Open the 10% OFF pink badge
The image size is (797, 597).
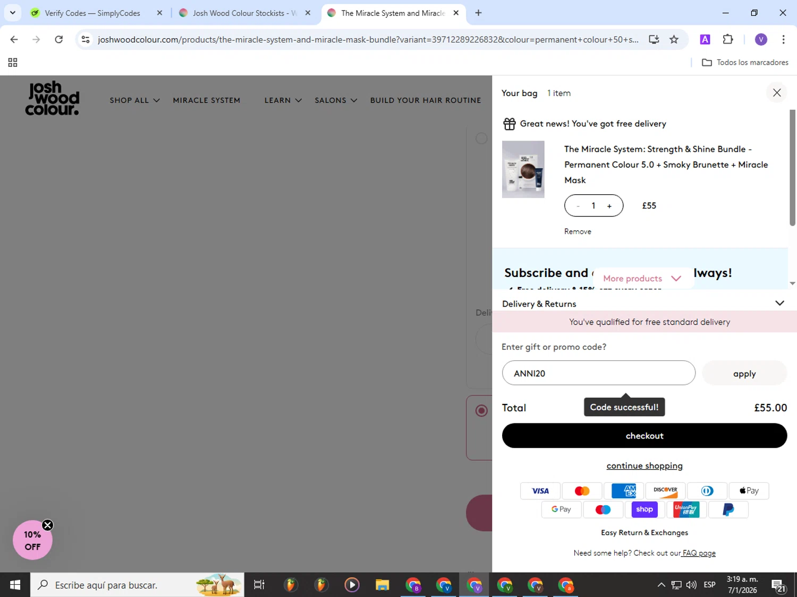point(32,540)
